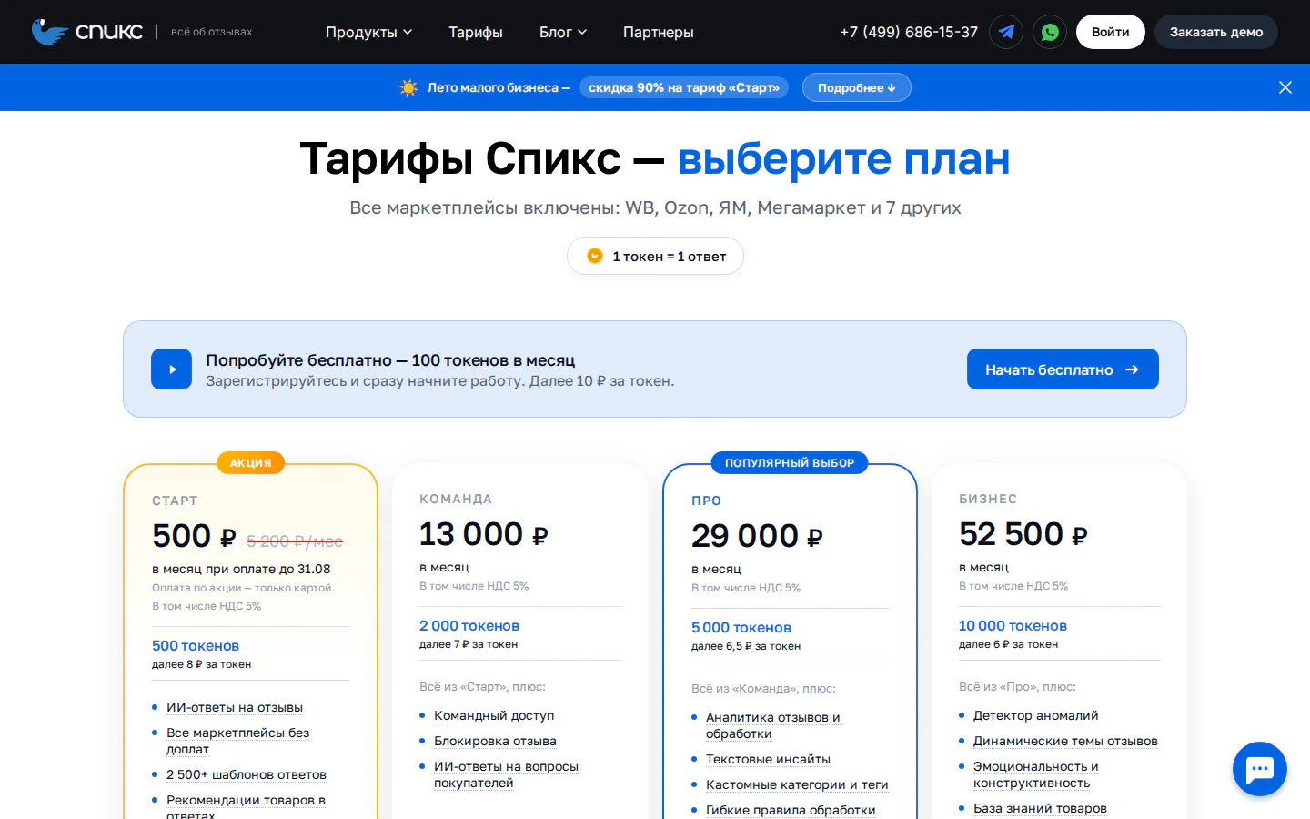Screen dimensions: 1310x819
Task: Open the WhatsApp contact icon
Action: click(x=1050, y=32)
